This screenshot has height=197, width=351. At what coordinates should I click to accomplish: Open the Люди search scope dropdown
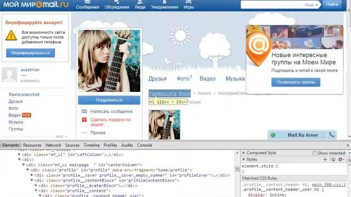tap(311, 5)
